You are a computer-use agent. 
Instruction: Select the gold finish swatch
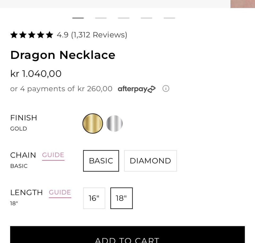92,124
